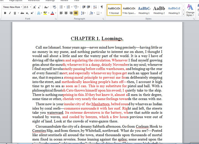Click the strikethrough icon
Screen dimensions: 199x144
tap(22, 13)
